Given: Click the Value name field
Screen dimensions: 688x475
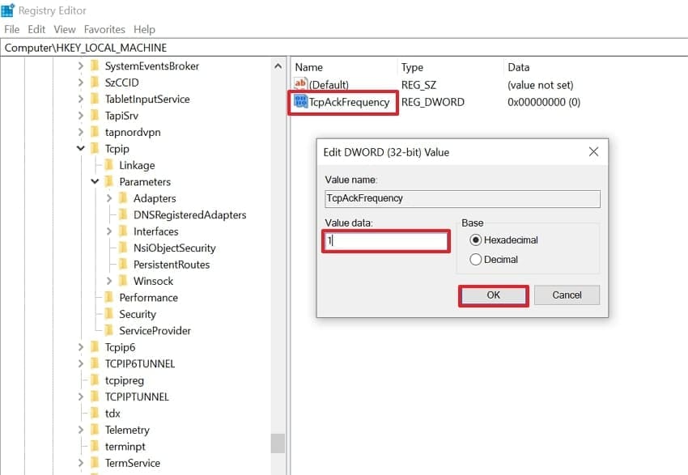Looking at the screenshot, I should pos(462,199).
